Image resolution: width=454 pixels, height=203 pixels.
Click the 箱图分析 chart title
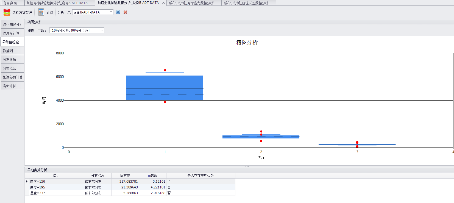(x=247, y=42)
